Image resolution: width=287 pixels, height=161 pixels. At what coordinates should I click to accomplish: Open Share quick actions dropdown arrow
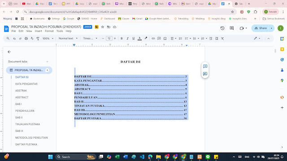(x=272, y=28)
